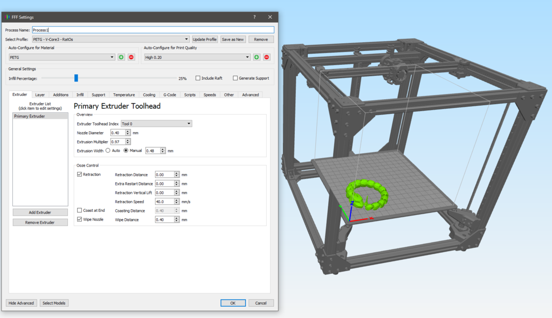Screen dimensions: 552x318
Task: Switch to the Temperature tab
Action: (x=124, y=95)
